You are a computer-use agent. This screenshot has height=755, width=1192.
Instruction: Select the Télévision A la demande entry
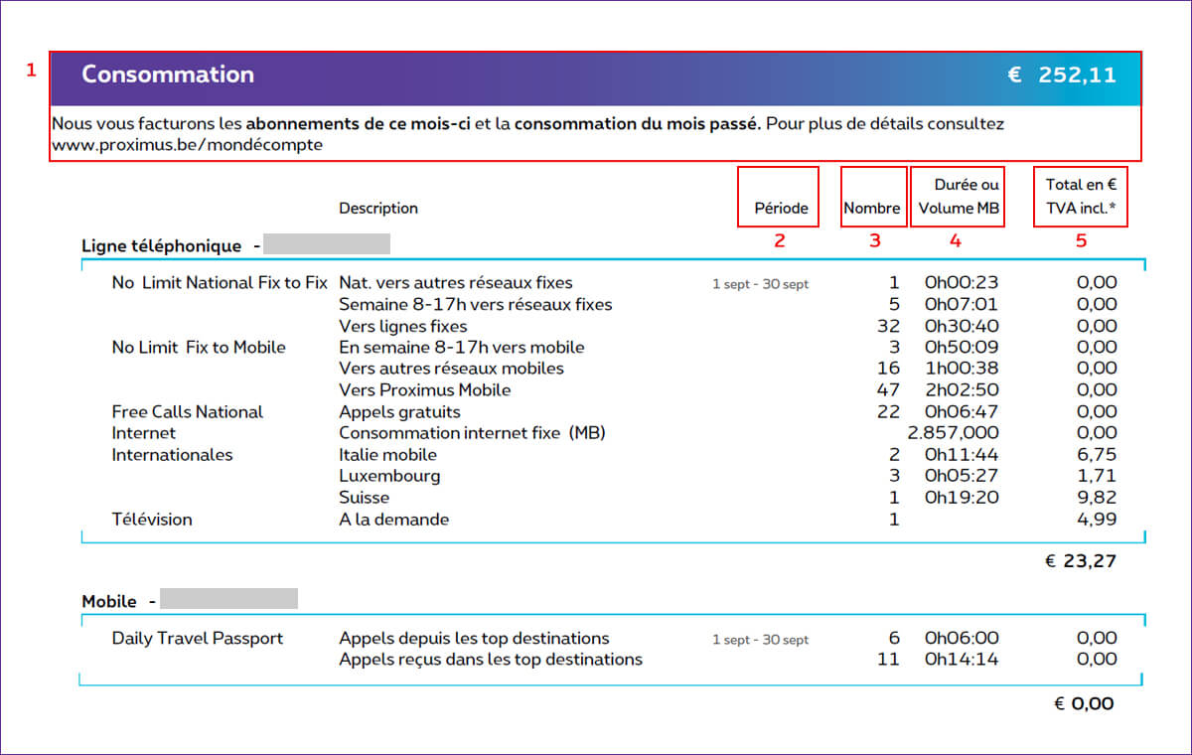pos(393,520)
